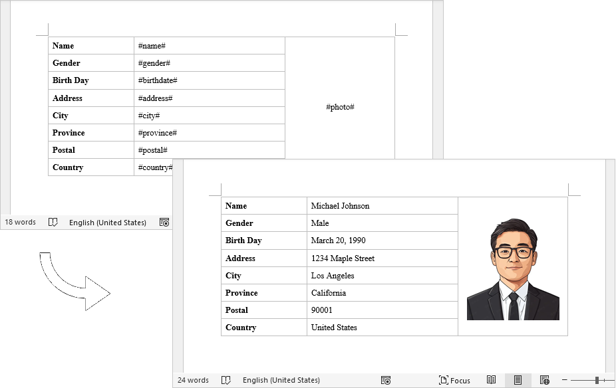Open the 18 words count dialog

(x=20, y=222)
